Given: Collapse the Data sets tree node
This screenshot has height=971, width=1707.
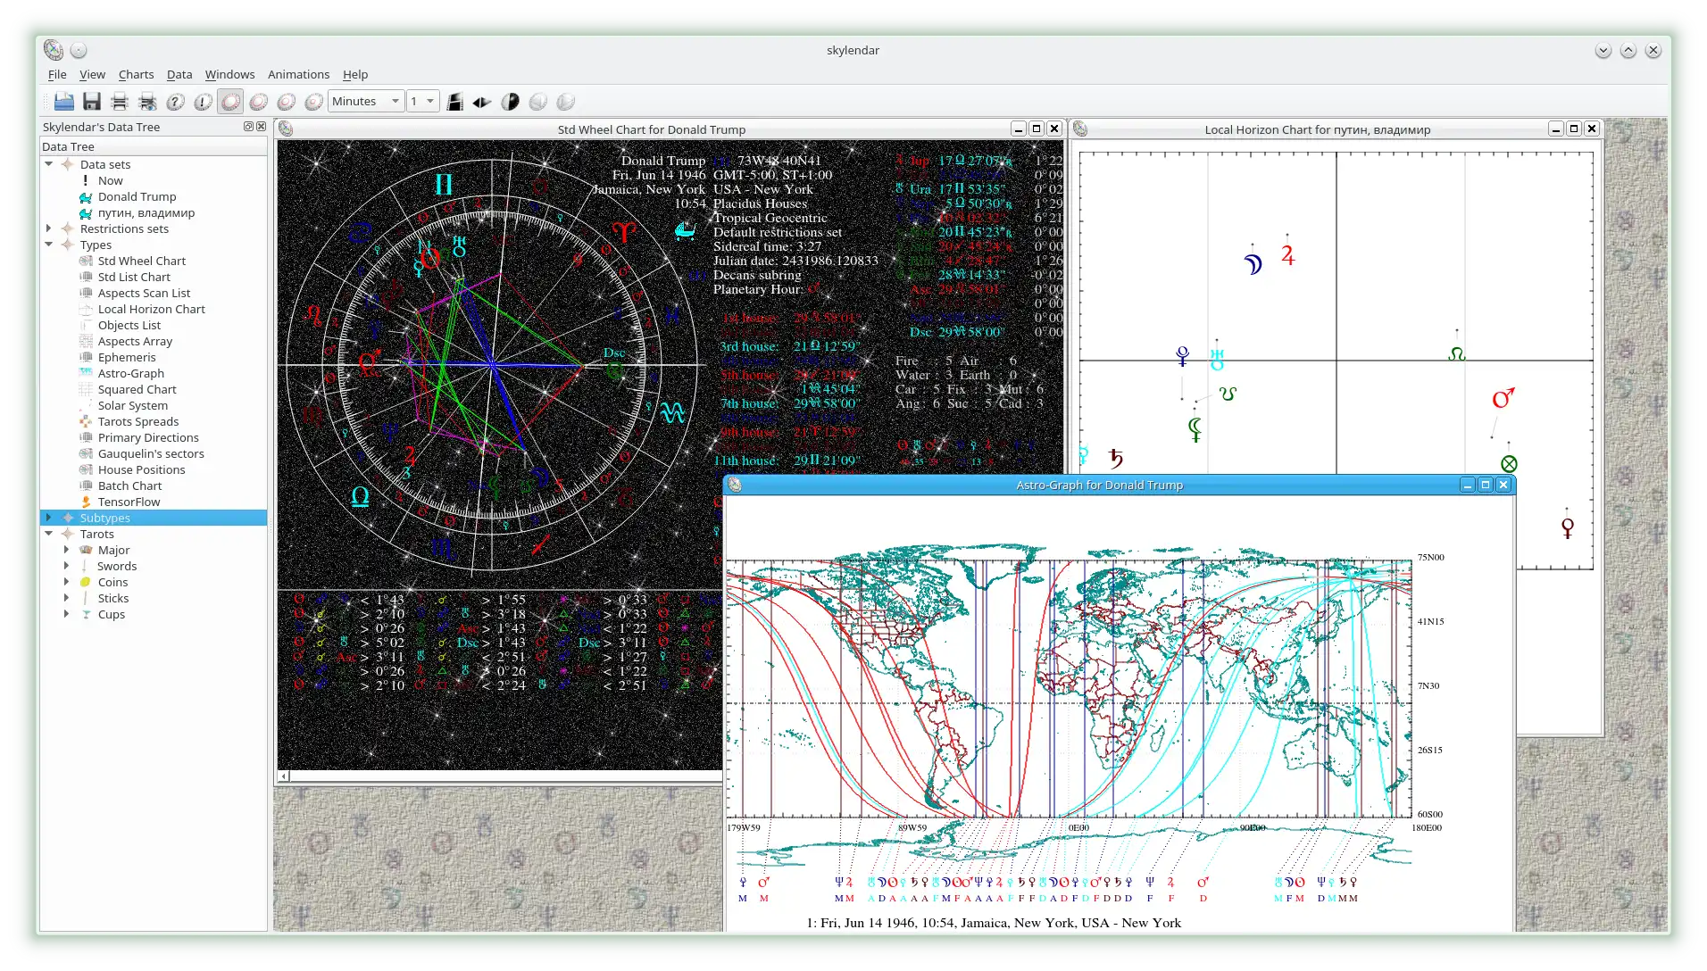Looking at the screenshot, I should [x=49, y=164].
